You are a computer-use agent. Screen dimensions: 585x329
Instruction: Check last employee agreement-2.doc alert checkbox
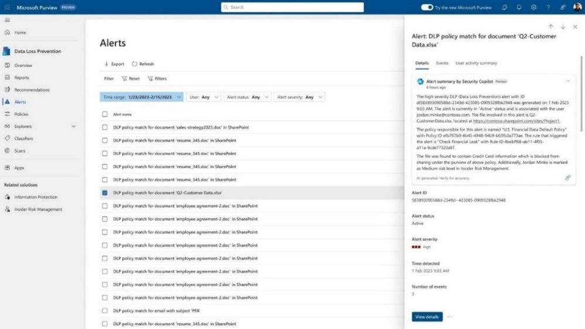click(105, 297)
